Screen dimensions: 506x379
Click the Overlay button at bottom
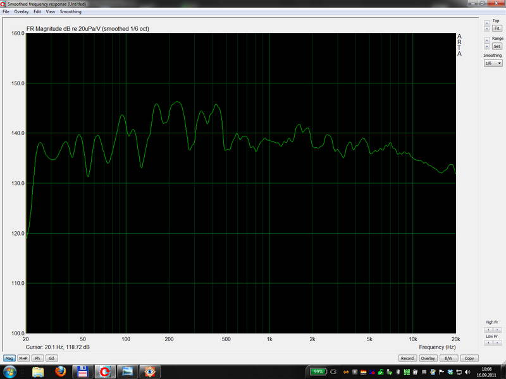click(428, 358)
